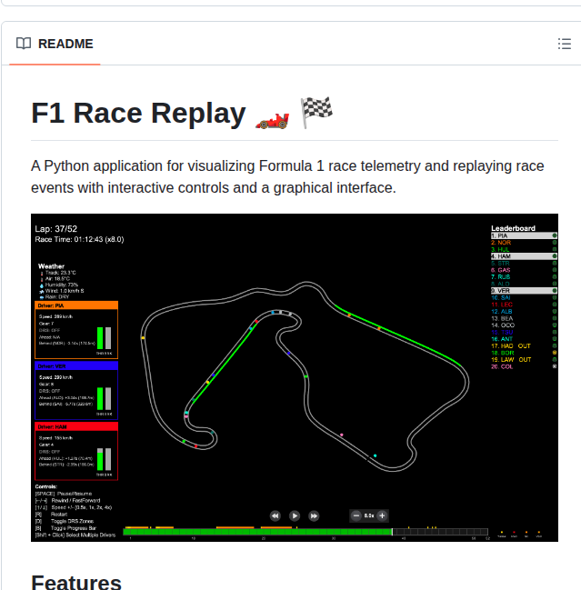Select 9. VER in the leaderboard

click(524, 291)
